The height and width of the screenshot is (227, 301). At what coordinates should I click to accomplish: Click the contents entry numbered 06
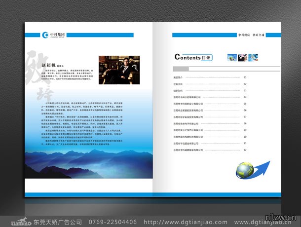(x=210, y=111)
